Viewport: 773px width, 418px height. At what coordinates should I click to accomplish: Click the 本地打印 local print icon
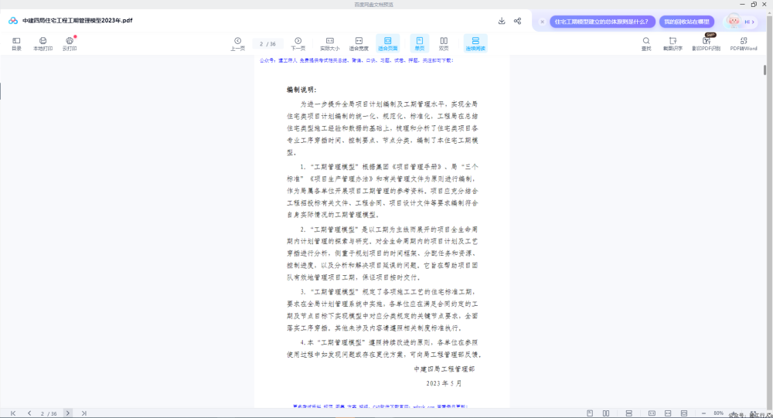tap(43, 43)
